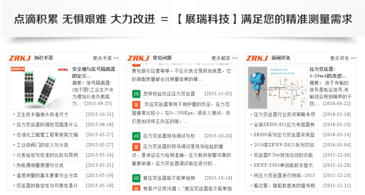365x195 pixels.
Task: Select 热电偶测量原理与分类 article
Action: [40, 165]
